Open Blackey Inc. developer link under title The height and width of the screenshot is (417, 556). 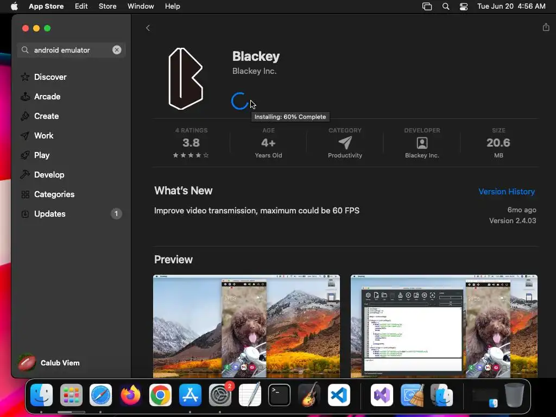point(254,71)
